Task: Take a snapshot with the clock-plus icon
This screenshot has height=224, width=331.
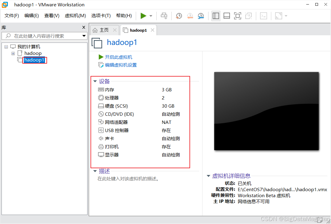Action: click(x=179, y=16)
